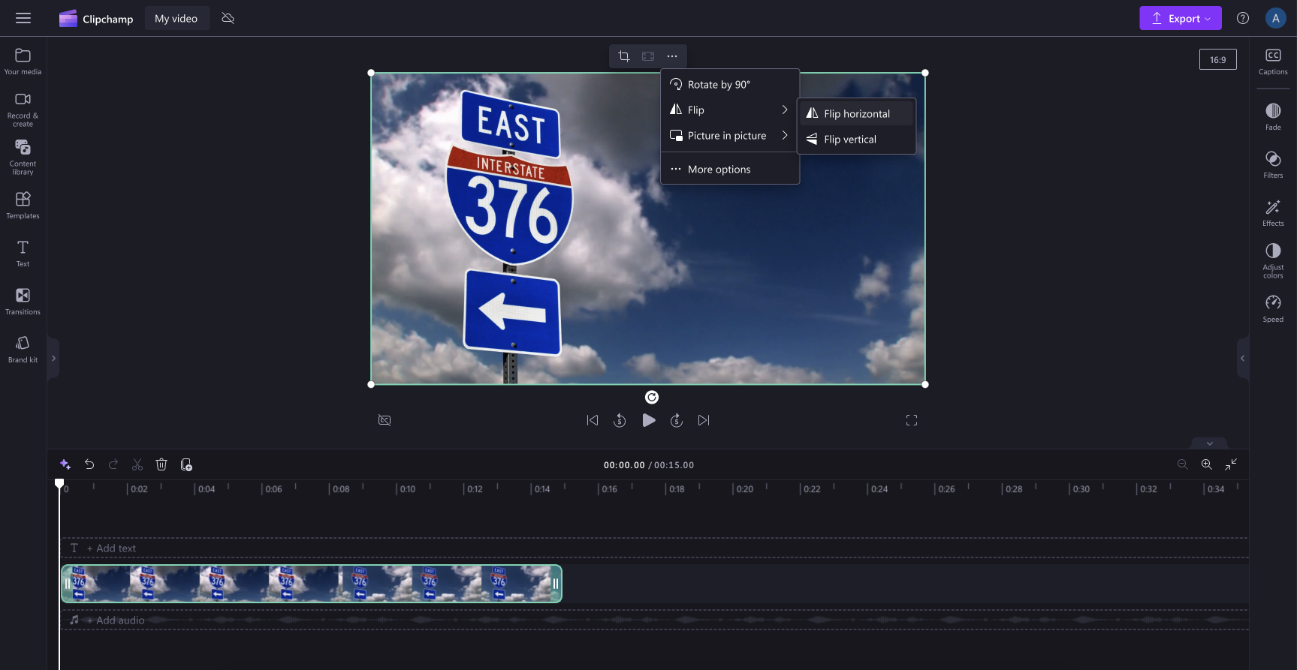
Task: Open Templates panel
Action: pos(23,205)
